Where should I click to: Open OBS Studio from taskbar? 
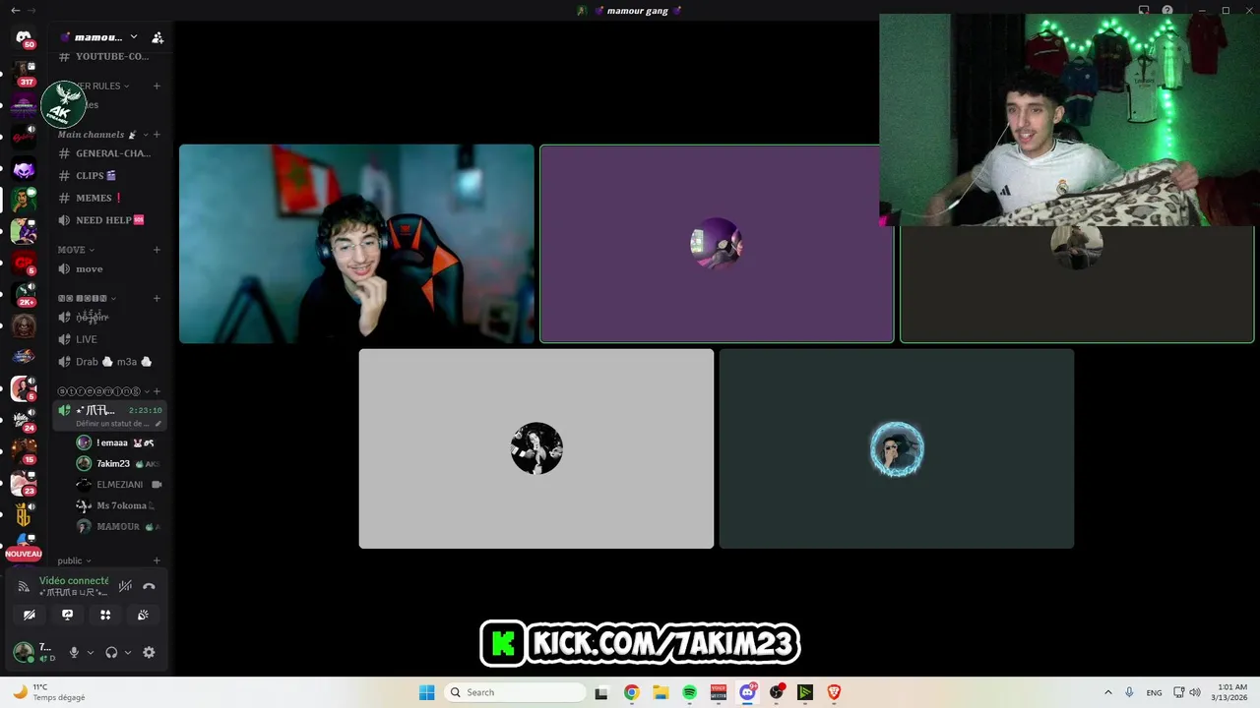[777, 692]
